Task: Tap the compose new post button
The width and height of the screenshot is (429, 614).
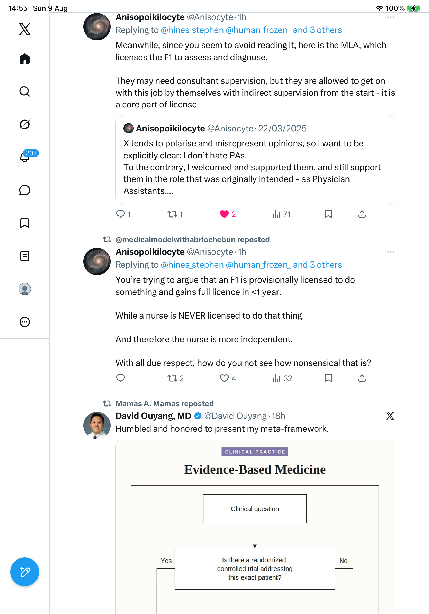Action: [25, 572]
